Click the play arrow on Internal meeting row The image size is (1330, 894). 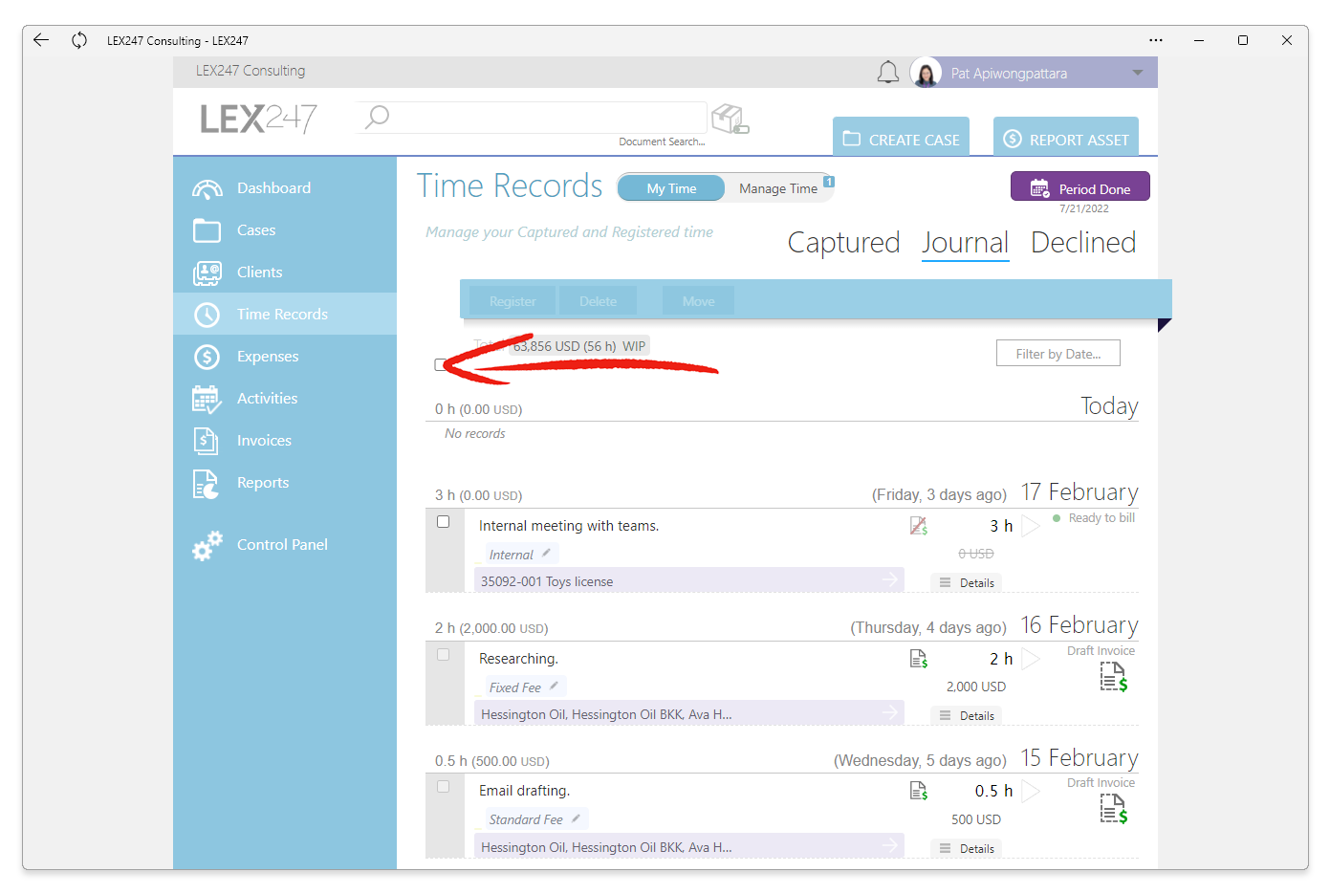pos(1030,526)
